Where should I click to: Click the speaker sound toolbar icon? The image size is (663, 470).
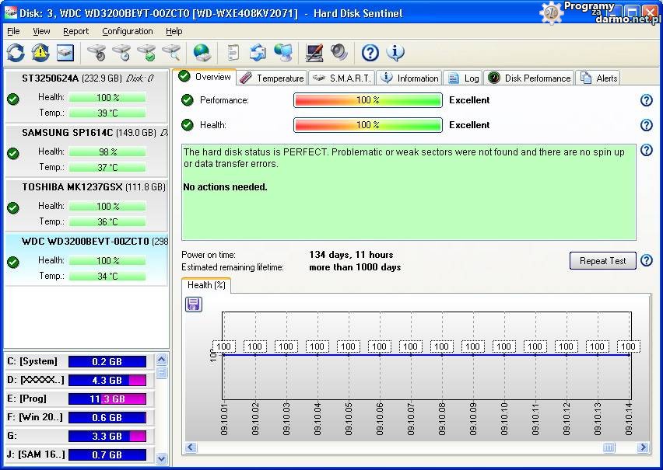tap(339, 53)
